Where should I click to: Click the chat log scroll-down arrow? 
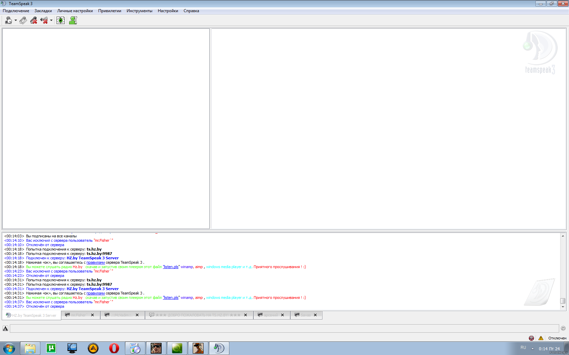(x=563, y=307)
